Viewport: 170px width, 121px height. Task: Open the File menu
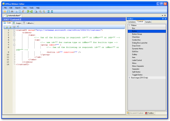[5, 8]
